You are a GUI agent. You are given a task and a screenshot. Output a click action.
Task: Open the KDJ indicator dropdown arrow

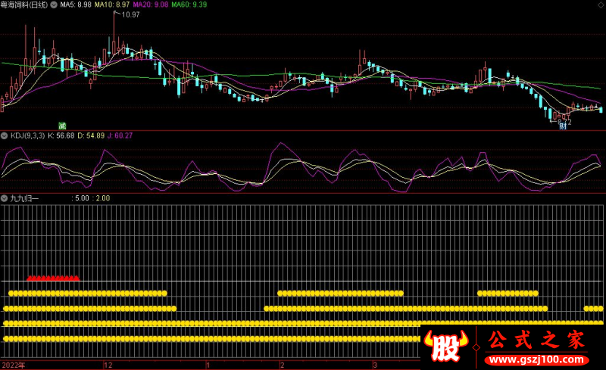(5, 135)
